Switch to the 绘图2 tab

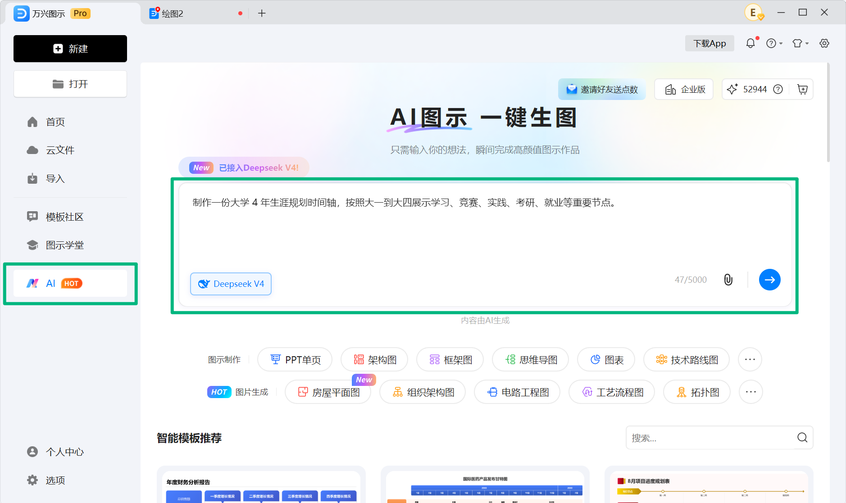tap(194, 14)
